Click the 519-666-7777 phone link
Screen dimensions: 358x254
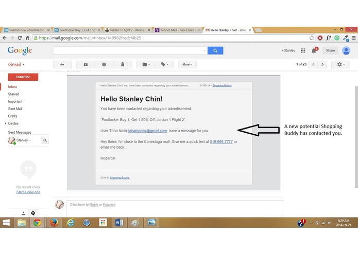point(221,142)
